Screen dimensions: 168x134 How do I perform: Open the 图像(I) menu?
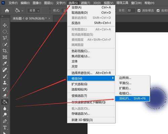(x=37, y=3)
